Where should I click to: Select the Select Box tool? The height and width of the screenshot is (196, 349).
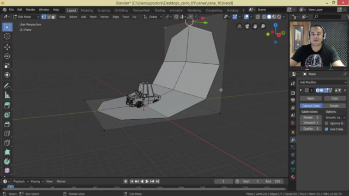tap(7, 27)
